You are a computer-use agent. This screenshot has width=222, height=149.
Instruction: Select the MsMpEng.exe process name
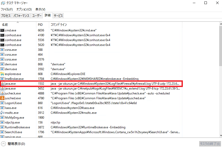tap(14, 118)
